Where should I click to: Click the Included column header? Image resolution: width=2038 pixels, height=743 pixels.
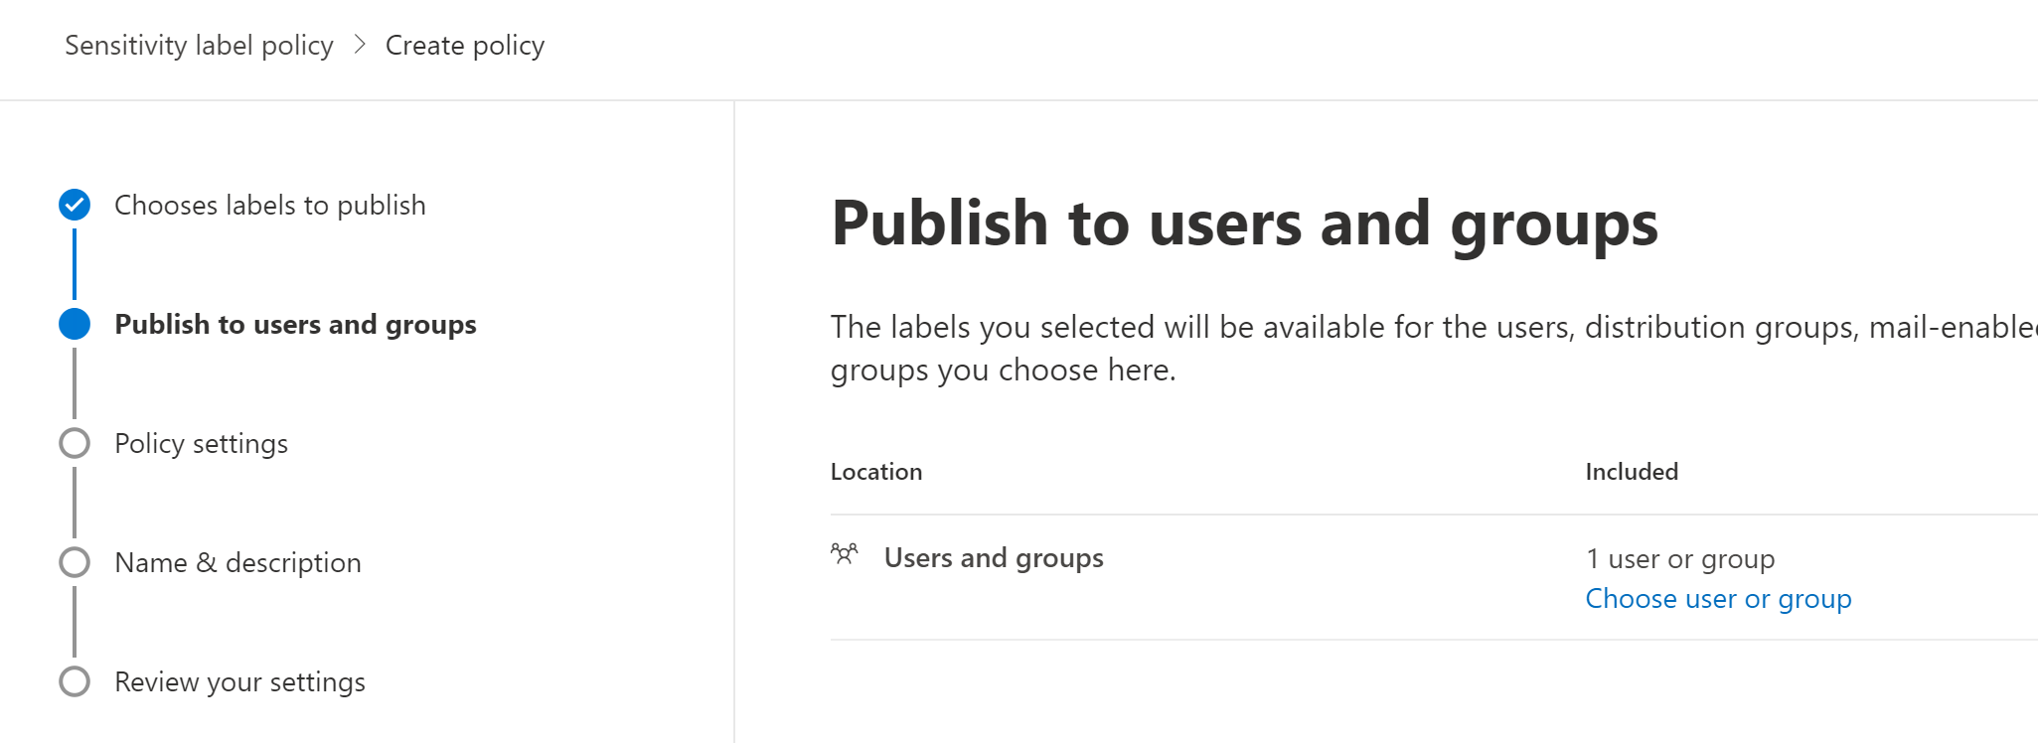(x=1631, y=472)
